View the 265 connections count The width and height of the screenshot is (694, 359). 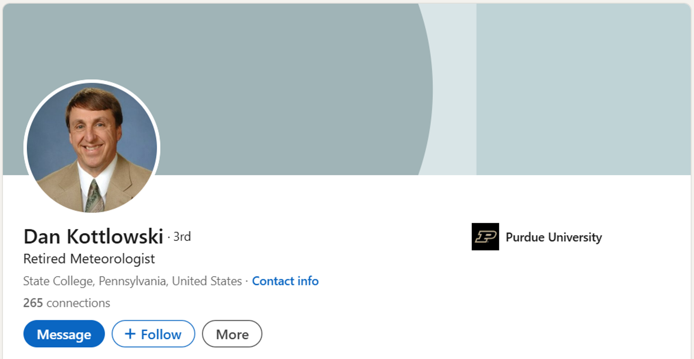point(67,303)
